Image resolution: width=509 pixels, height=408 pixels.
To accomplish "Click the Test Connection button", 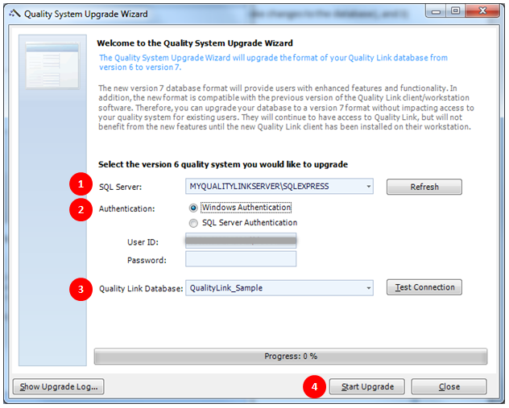I will point(424,287).
